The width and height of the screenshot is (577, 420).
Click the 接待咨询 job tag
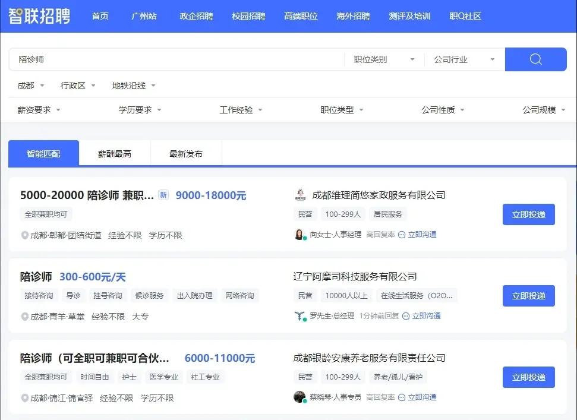pyautogui.click(x=39, y=296)
